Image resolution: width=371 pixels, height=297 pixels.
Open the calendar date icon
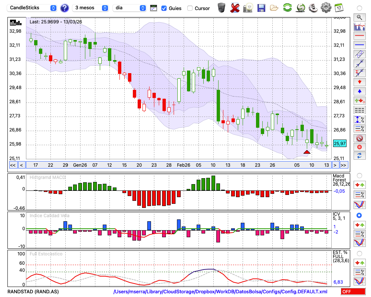click(338, 7)
